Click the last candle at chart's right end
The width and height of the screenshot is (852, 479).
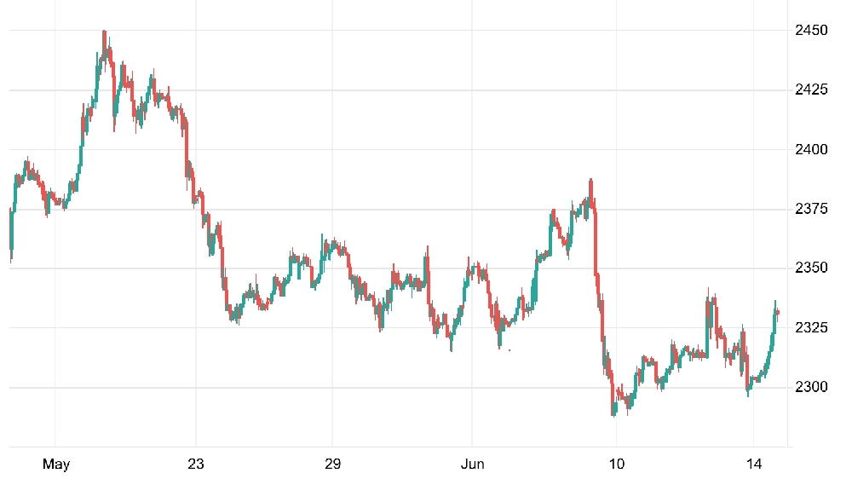778,313
